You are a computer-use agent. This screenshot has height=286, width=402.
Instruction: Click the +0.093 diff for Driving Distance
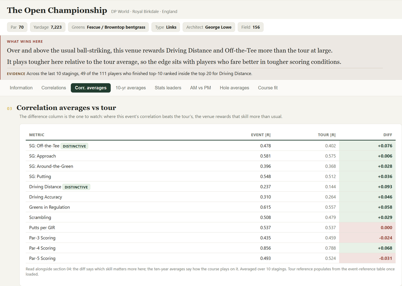[x=385, y=187]
